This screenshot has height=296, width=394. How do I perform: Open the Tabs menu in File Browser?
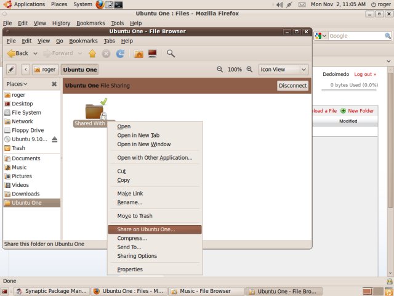110,41
